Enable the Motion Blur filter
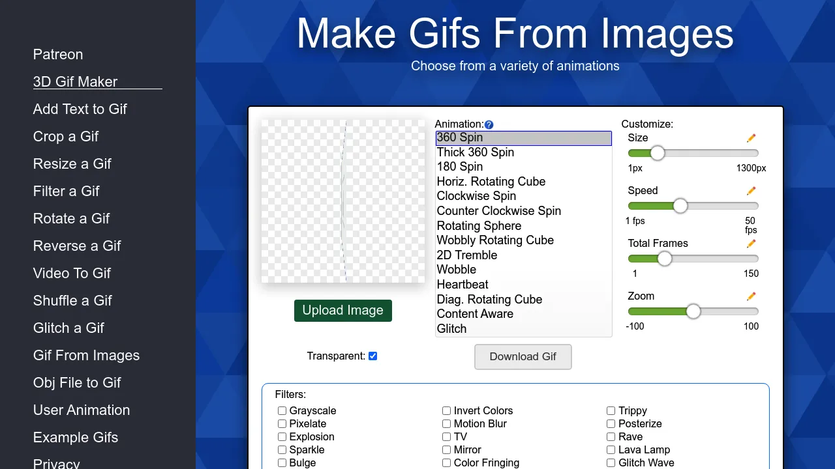 [446, 423]
